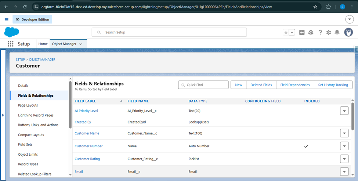Click the New field button
The width and height of the screenshot is (358, 181).
(238, 85)
